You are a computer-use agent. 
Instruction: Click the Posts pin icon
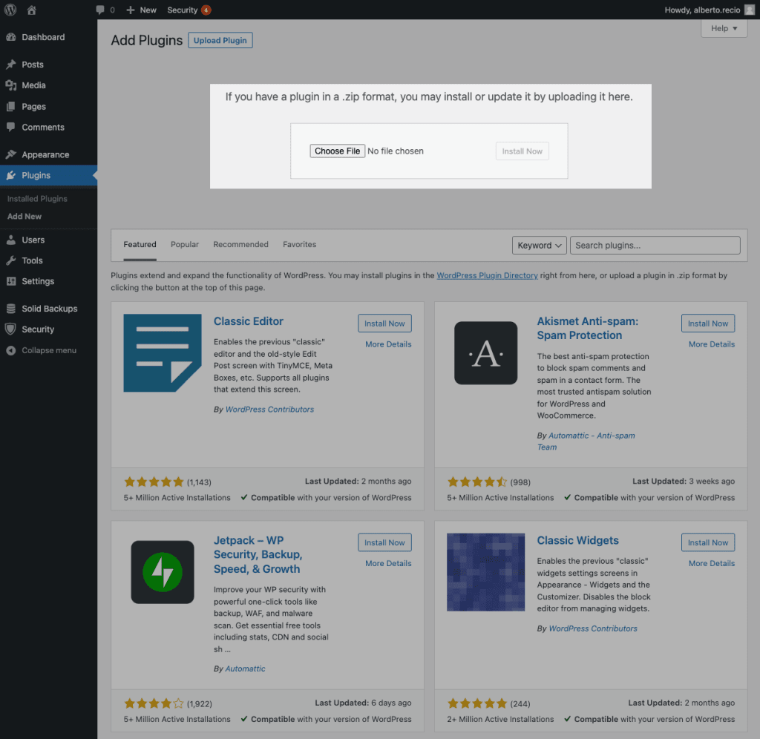pyautogui.click(x=10, y=64)
